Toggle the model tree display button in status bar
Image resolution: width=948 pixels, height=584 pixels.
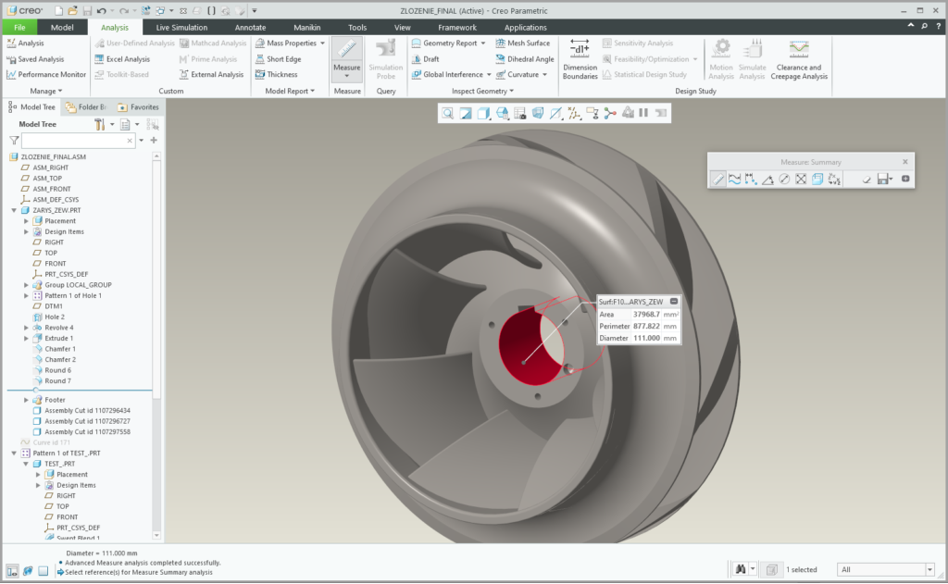tap(12, 570)
